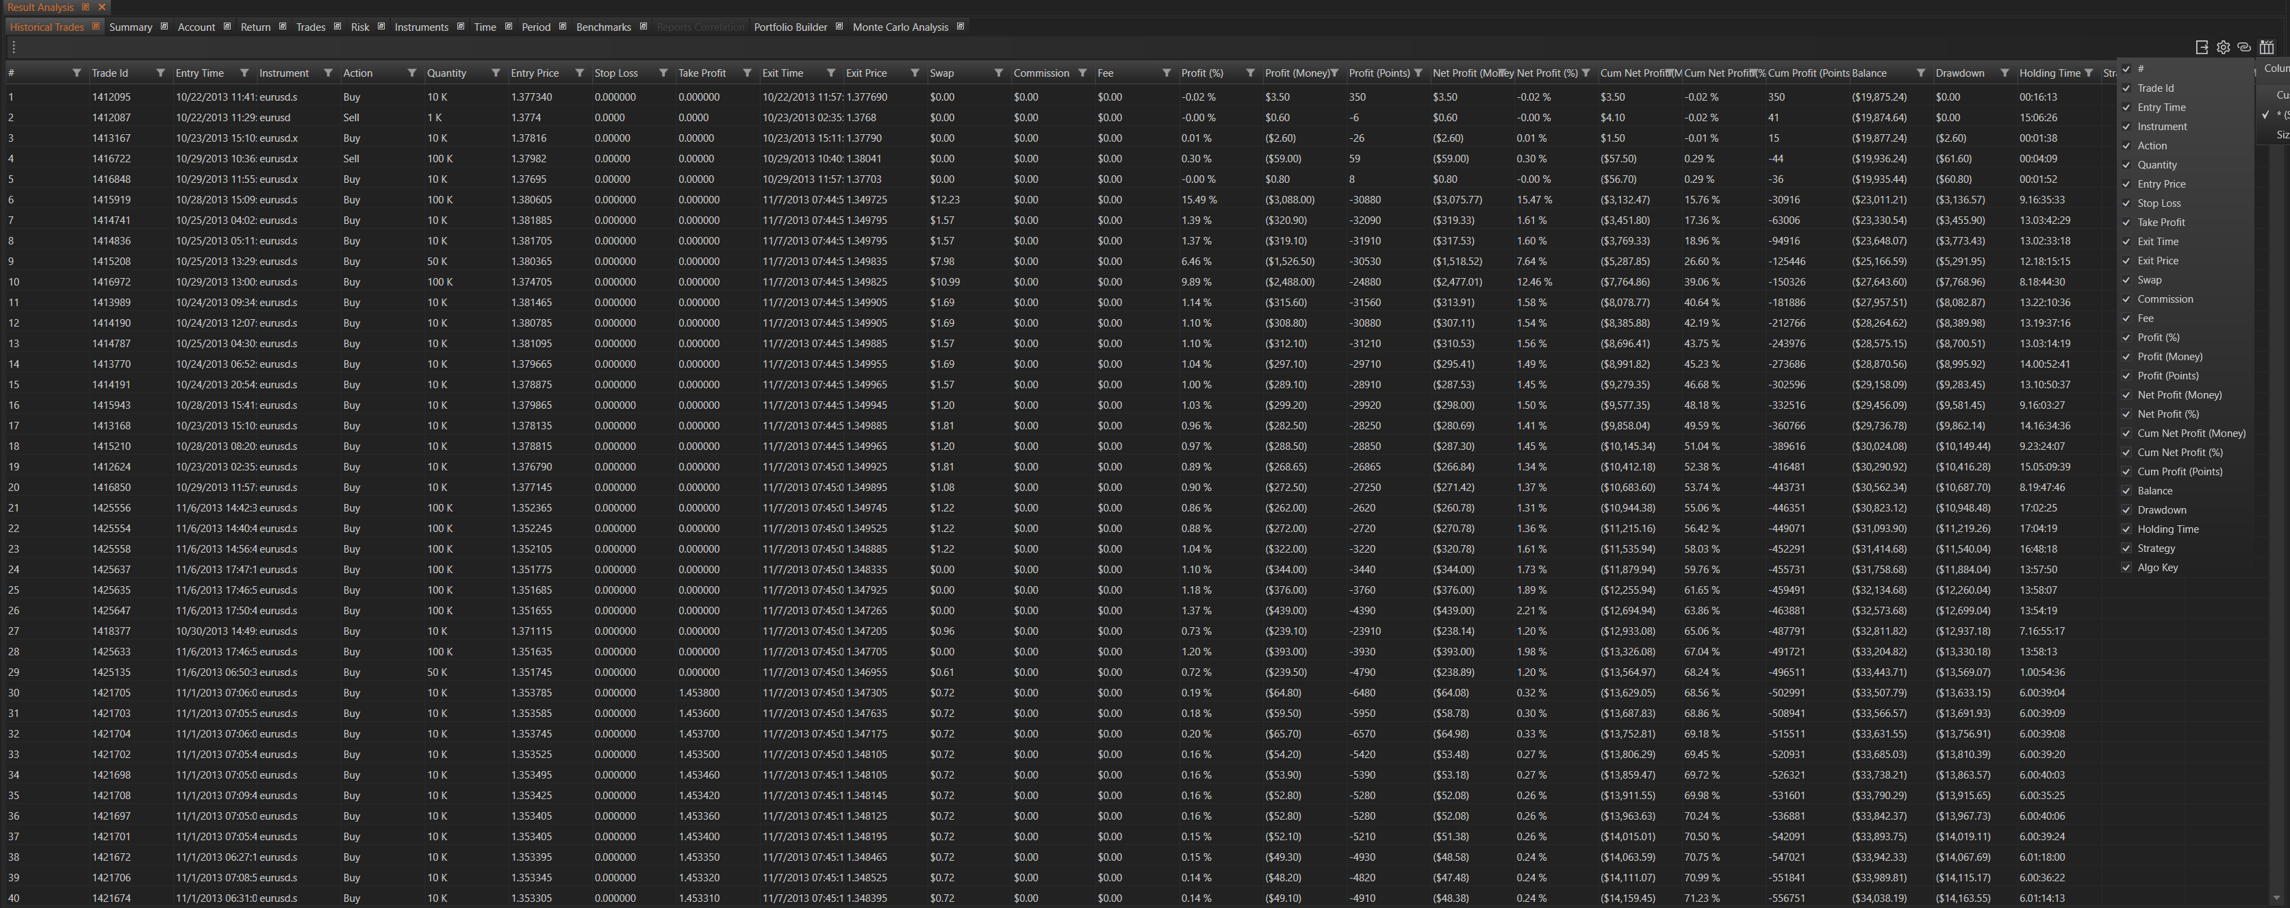Click the chain link icon
Viewport: 2290px width, 908px height.
(2243, 47)
